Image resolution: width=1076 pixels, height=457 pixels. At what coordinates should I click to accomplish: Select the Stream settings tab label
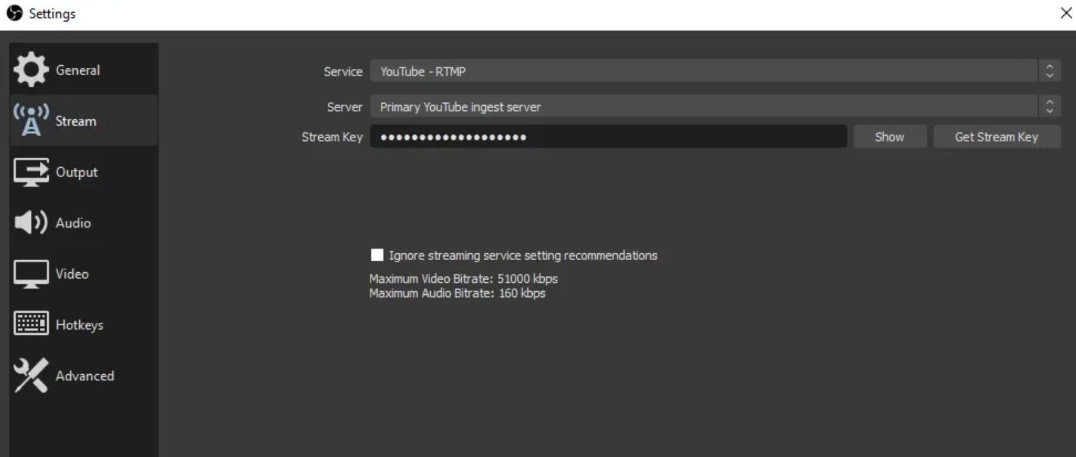click(76, 121)
